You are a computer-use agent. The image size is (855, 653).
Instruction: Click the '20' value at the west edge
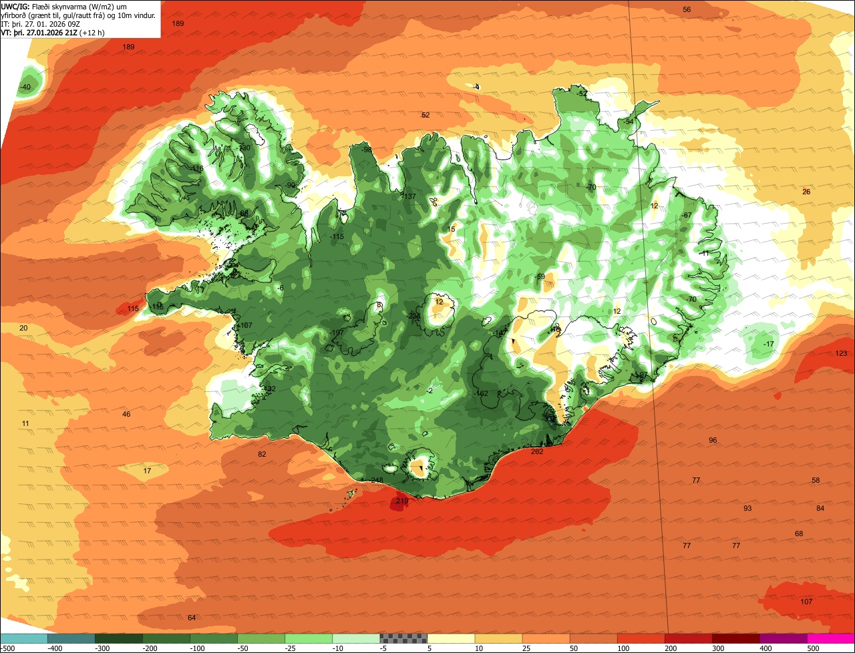point(23,328)
